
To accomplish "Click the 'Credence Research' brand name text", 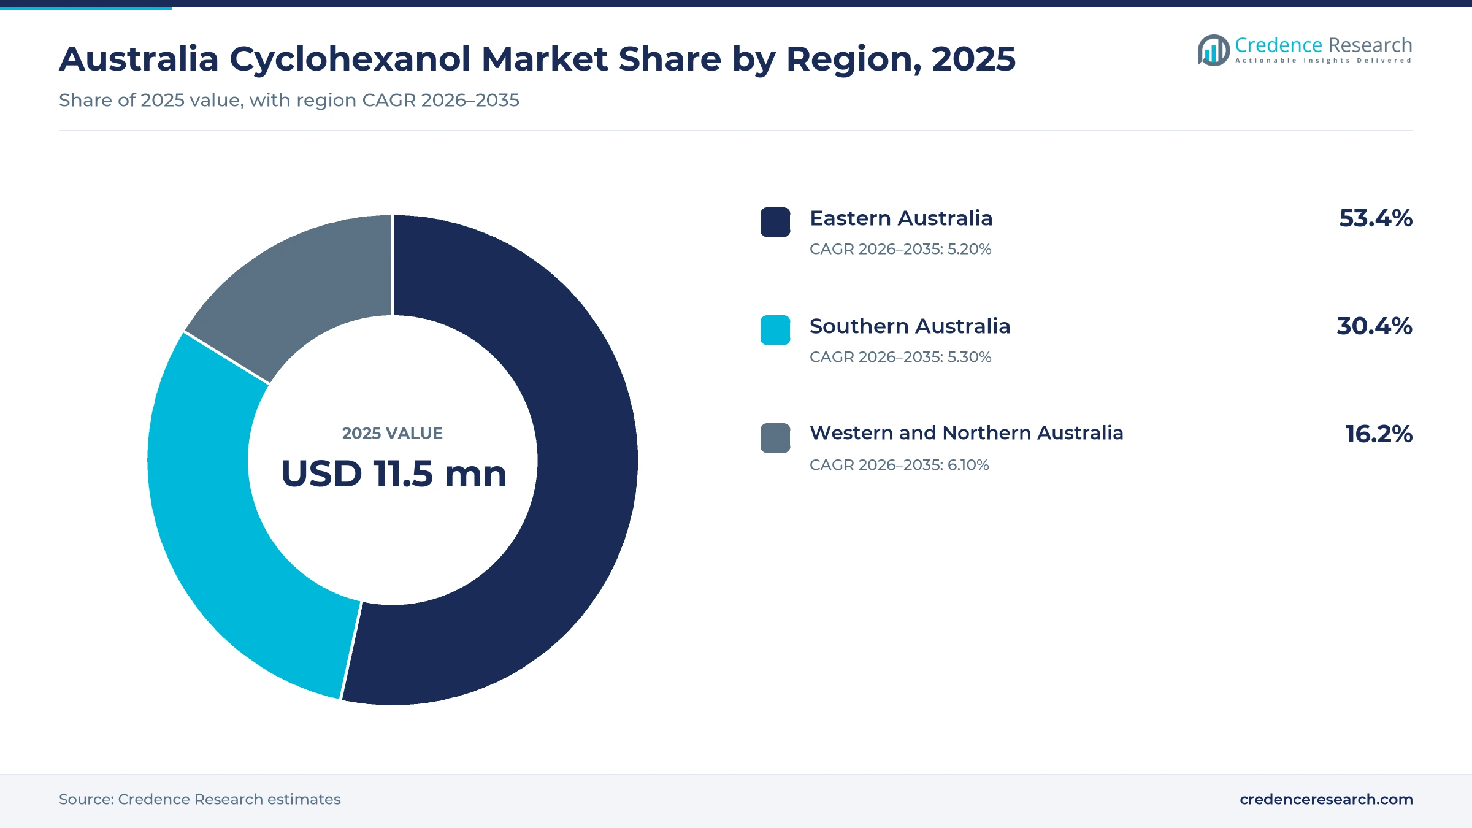I will click(x=1324, y=45).
